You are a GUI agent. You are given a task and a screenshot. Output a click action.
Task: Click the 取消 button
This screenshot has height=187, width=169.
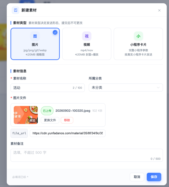pyautogui.click(x=137, y=177)
